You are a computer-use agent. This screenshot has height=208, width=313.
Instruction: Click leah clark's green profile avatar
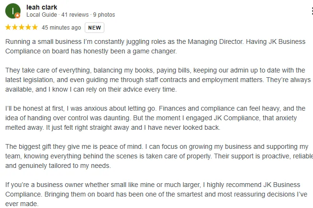(12, 10)
